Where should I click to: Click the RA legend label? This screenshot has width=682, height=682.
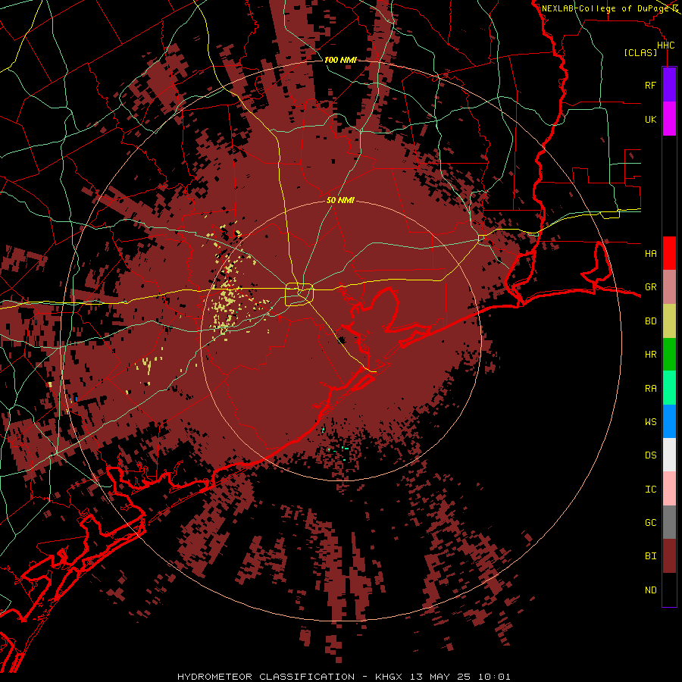point(650,388)
